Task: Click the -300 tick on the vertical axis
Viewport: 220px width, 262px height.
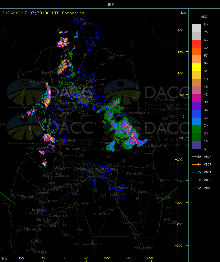Action: coord(180,246)
